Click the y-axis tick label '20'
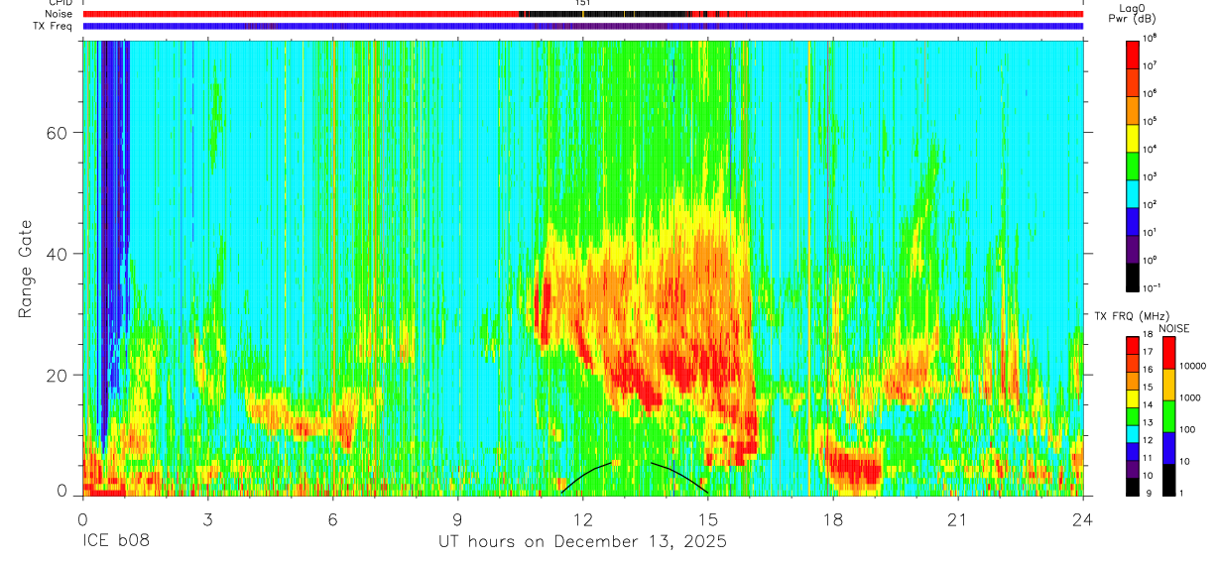The image size is (1218, 562). [x=58, y=375]
